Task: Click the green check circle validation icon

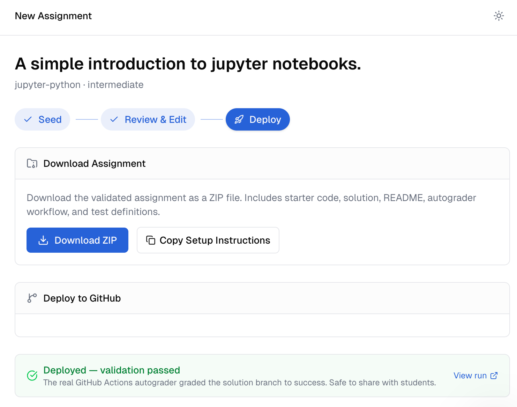Action: pyautogui.click(x=32, y=376)
